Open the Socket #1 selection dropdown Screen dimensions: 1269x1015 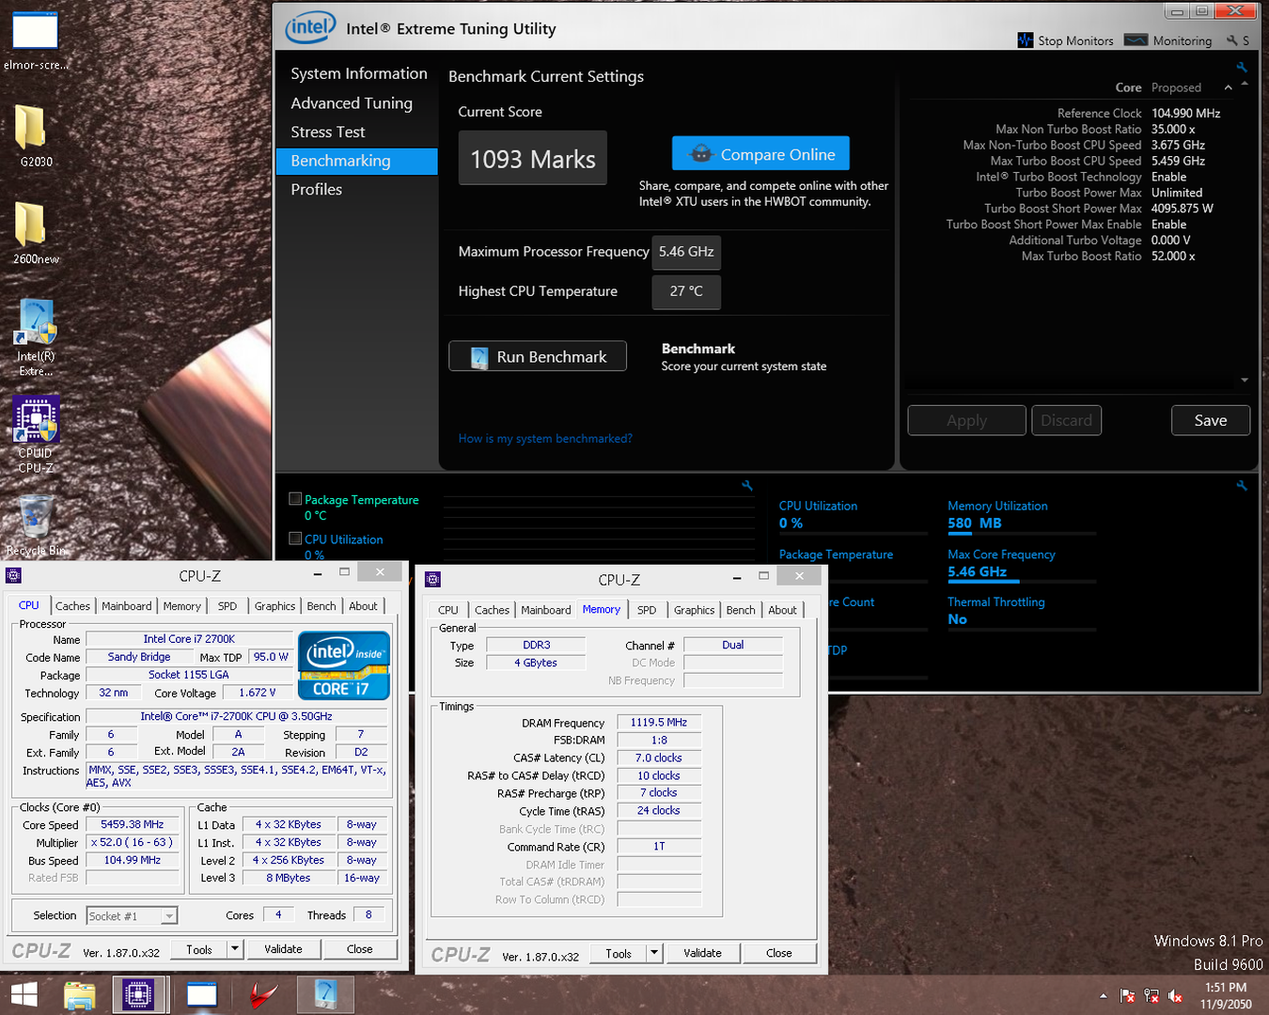(x=168, y=915)
